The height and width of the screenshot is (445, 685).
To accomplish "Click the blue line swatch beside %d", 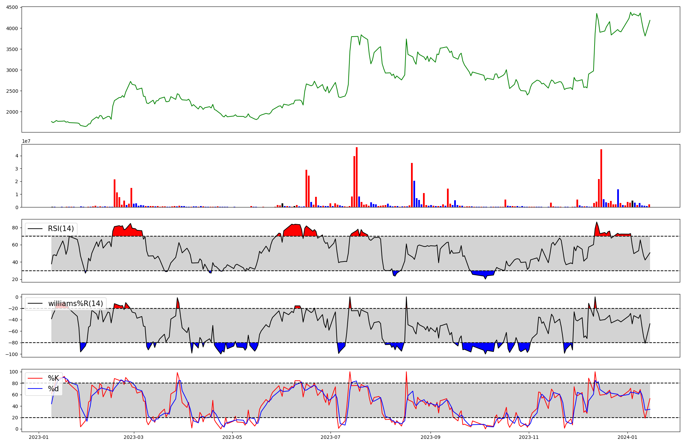I will click(35, 389).
